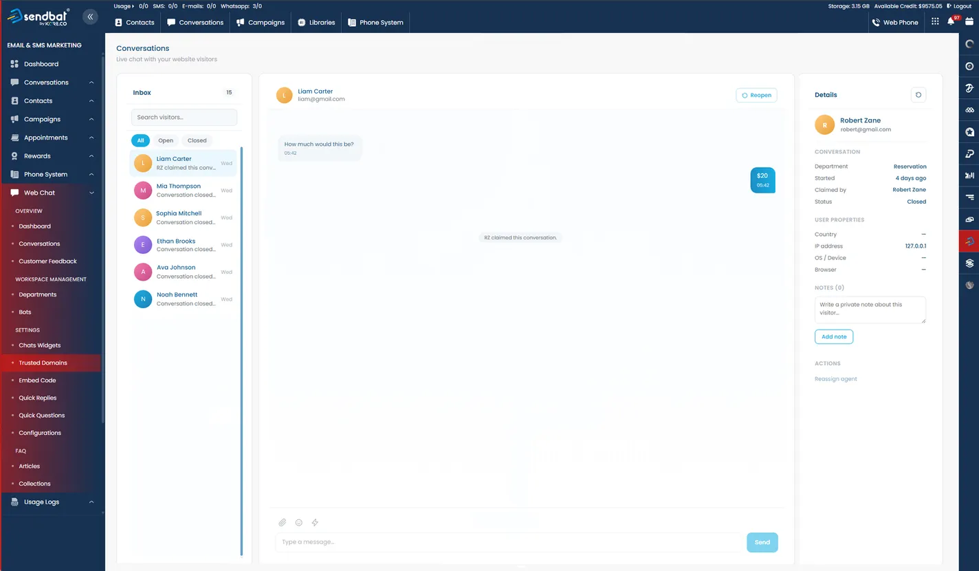Viewport: 979px width, 571px height.
Task: Show All conversations filter
Action: pyautogui.click(x=140, y=140)
